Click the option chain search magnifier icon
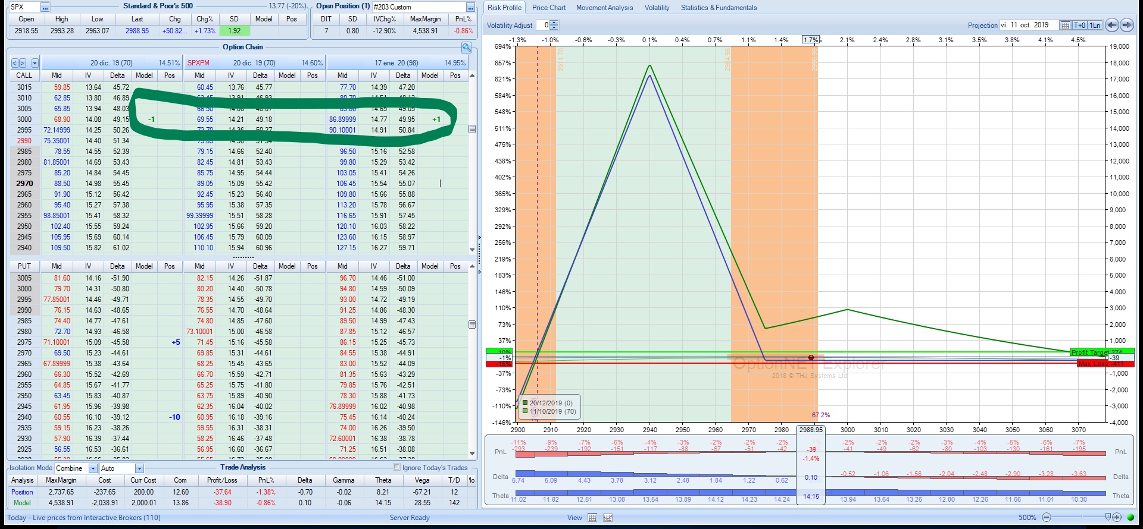 tap(466, 48)
